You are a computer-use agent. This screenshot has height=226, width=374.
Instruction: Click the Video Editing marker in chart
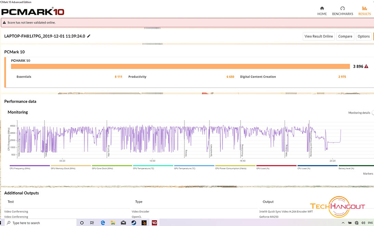click(286, 151)
